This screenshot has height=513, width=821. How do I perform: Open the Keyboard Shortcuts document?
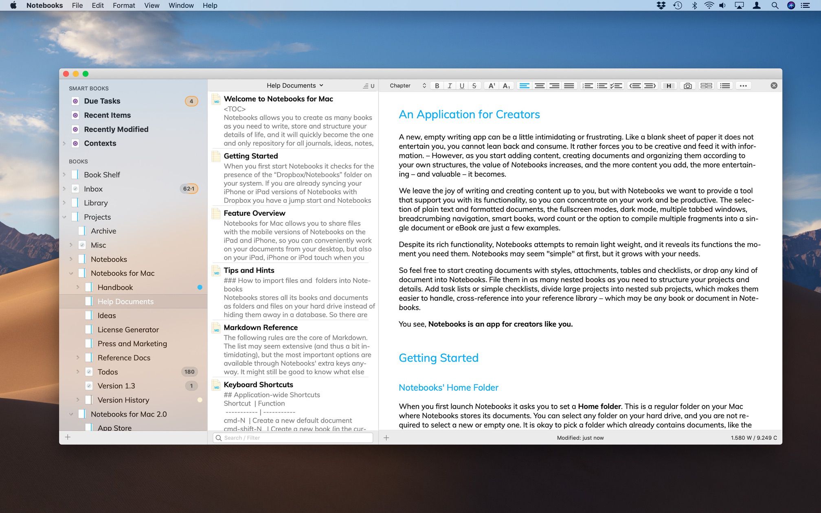293,405
